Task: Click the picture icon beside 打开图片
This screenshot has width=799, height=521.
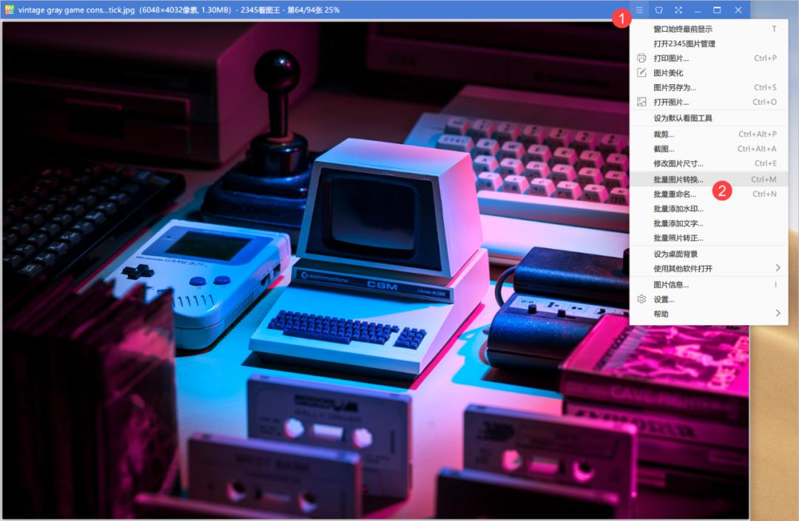Action: 641,102
